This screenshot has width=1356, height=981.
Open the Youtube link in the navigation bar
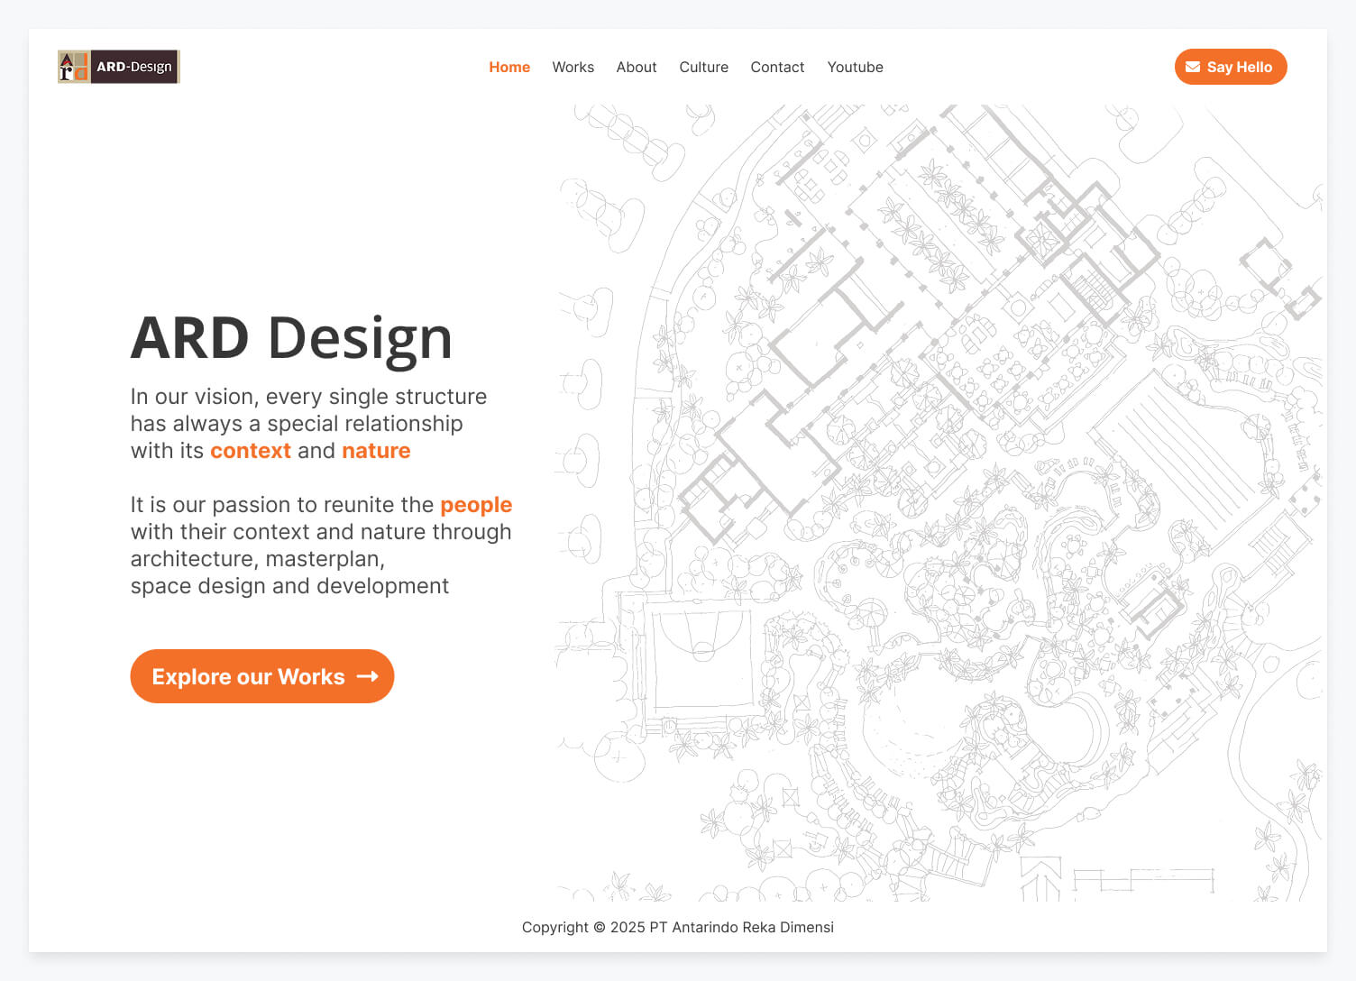tap(855, 67)
